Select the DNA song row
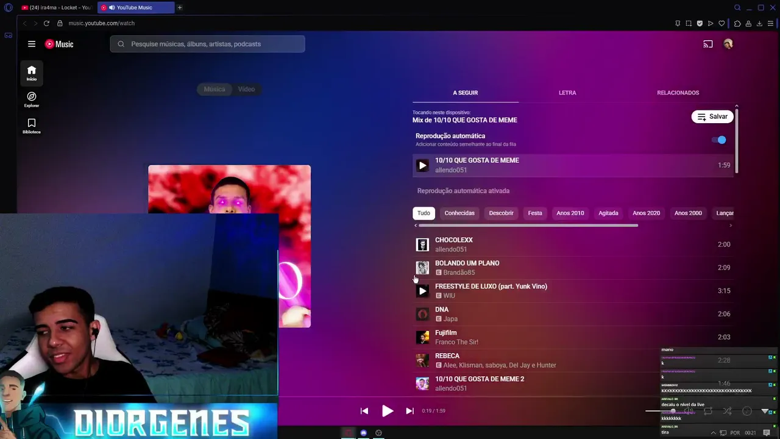780x439 pixels. [x=573, y=314]
